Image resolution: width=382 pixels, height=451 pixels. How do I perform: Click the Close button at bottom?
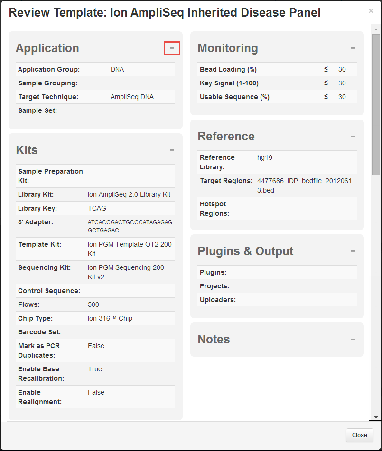[360, 435]
